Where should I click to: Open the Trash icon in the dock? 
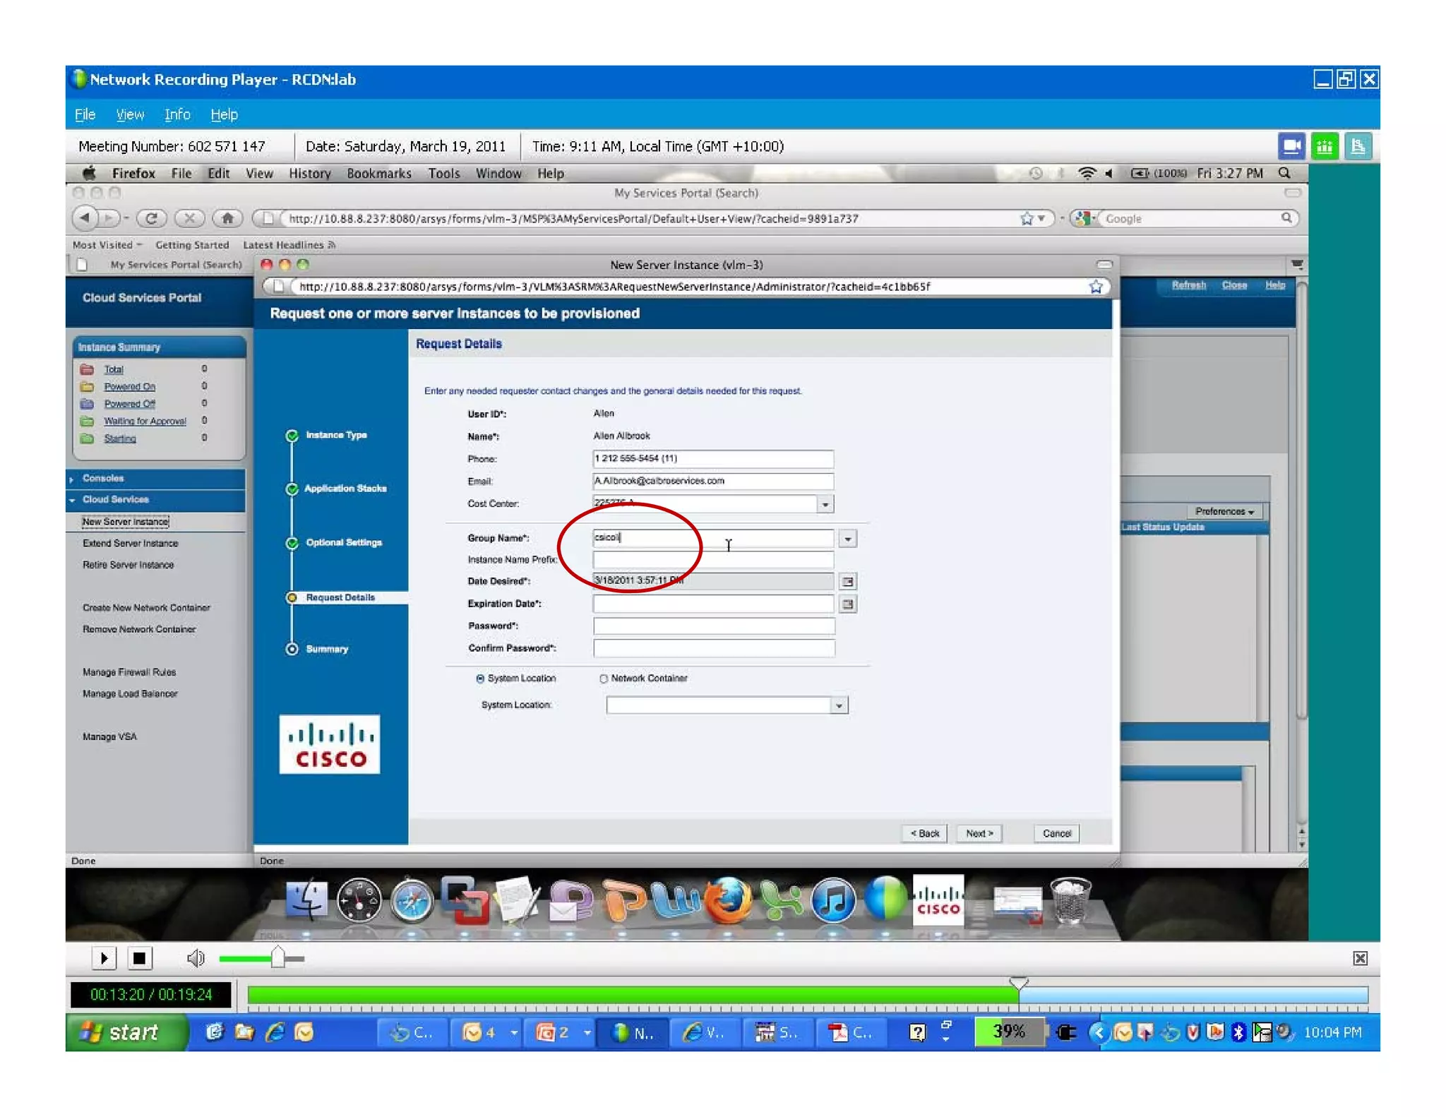pyautogui.click(x=1070, y=900)
